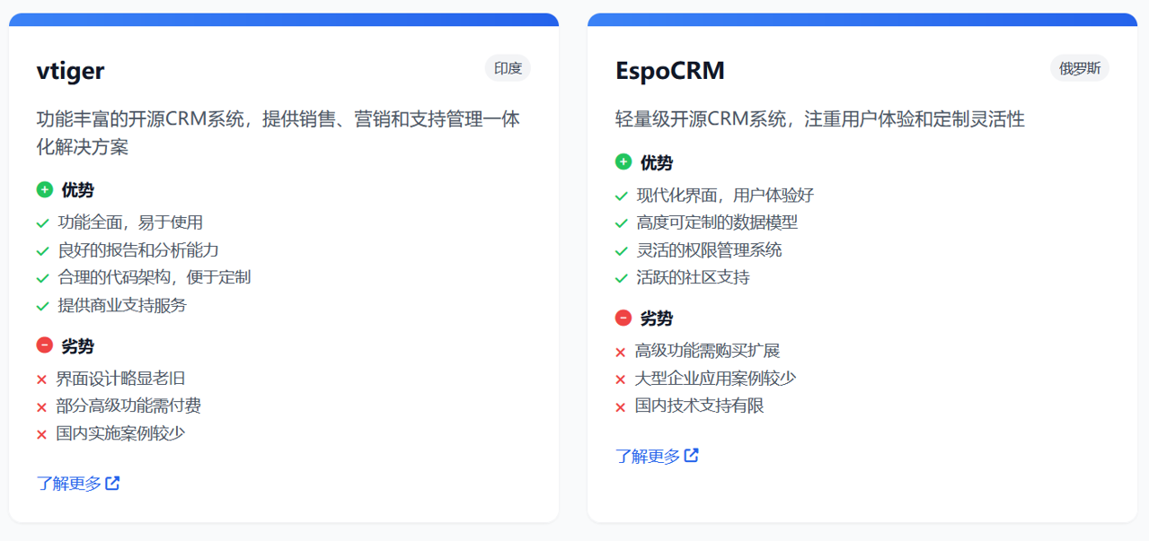Click red minus icon beside EspoCRM 劣势

(623, 318)
